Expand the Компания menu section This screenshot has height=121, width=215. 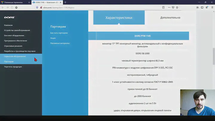point(8,25)
